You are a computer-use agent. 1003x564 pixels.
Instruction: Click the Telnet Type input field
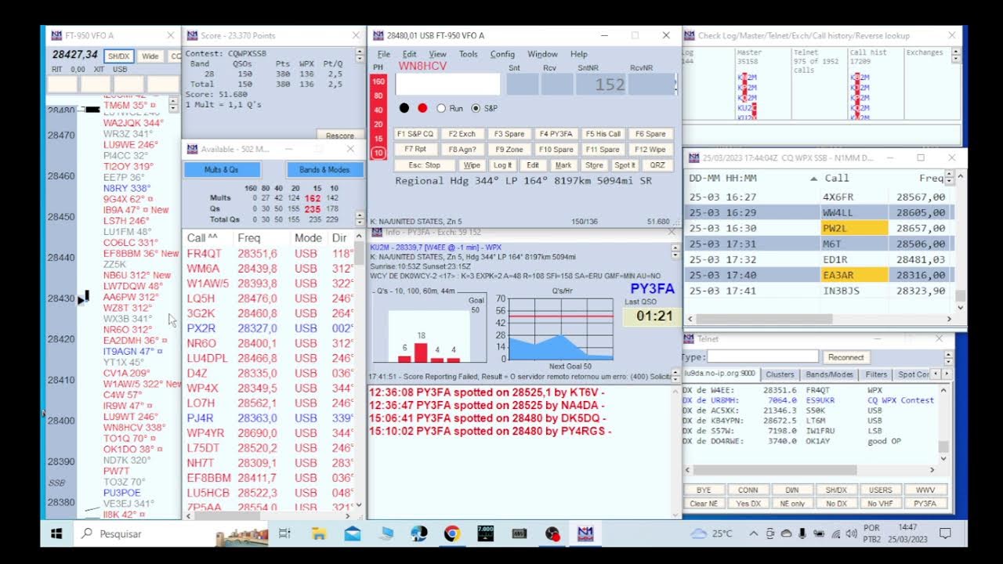point(762,356)
